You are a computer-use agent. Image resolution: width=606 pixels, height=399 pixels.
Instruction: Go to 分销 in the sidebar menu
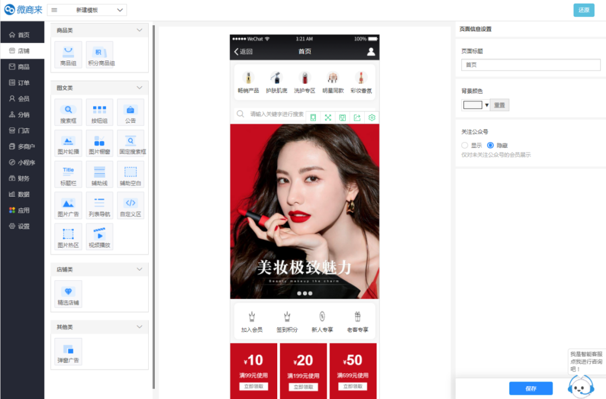[x=23, y=115]
